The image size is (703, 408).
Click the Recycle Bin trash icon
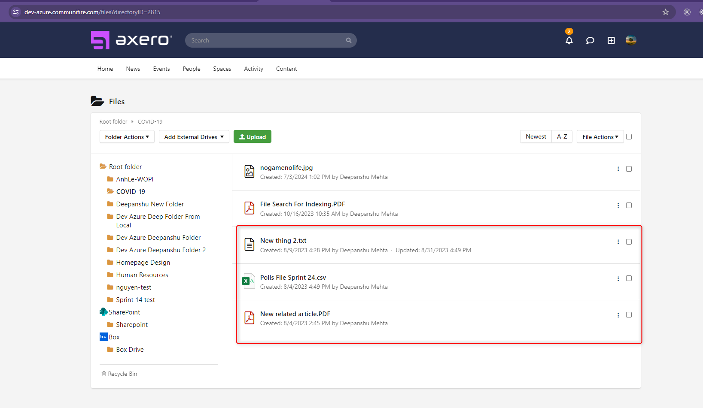click(x=103, y=374)
